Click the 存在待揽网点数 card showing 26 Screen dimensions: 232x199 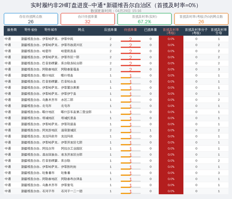point(31,19)
